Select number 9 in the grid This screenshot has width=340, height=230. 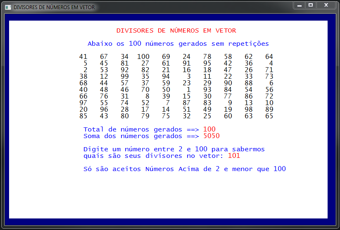coord(230,103)
